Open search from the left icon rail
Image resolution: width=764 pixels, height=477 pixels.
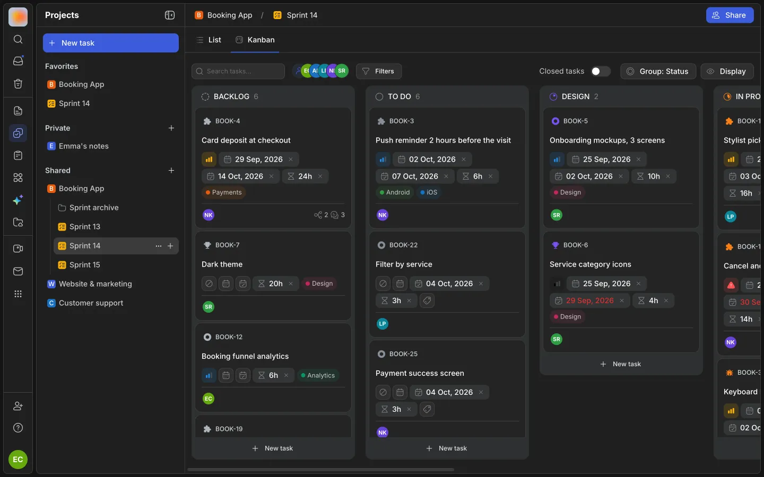click(x=18, y=39)
